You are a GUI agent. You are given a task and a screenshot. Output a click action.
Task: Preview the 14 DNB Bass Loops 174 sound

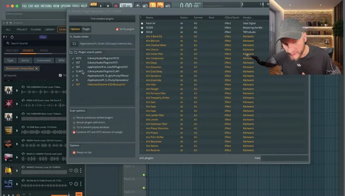click(x=17, y=130)
